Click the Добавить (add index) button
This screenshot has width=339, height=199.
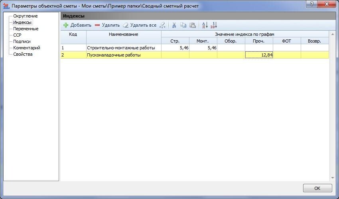point(77,25)
